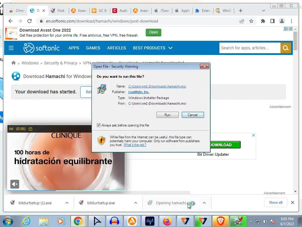The width and height of the screenshot is (302, 227).
Task: Open Softonic hamburger menu
Action: click(11, 48)
